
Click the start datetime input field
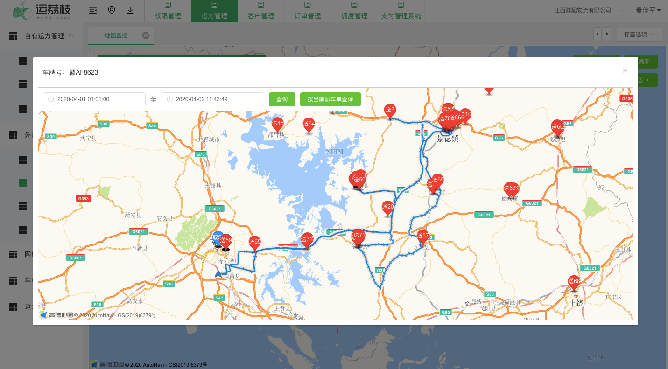(94, 99)
